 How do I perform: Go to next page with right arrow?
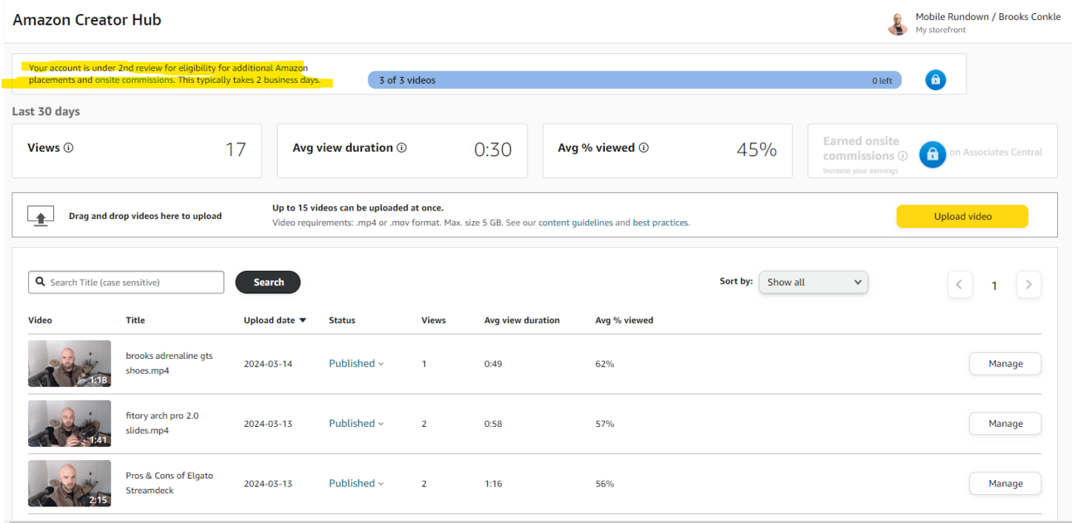pos(1029,285)
